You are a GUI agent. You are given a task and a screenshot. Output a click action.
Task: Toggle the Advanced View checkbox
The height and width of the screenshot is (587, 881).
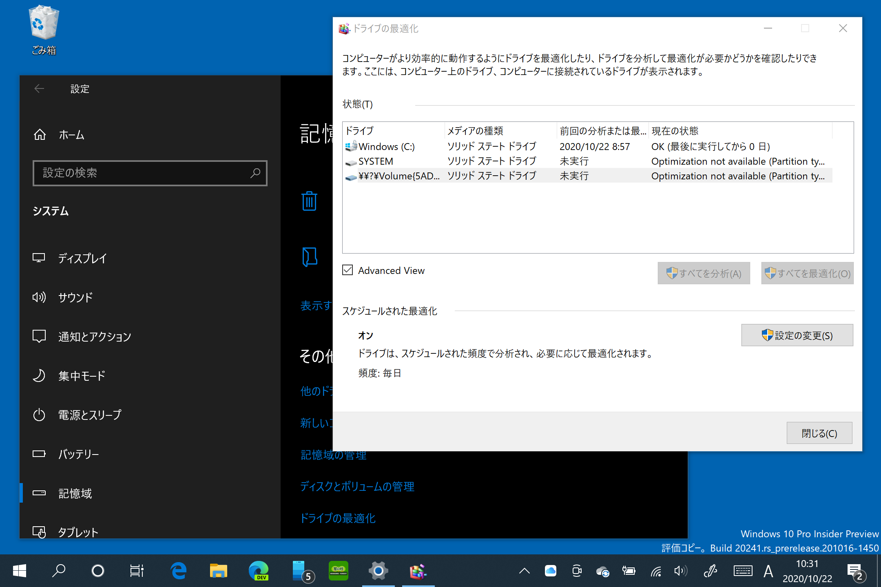point(348,270)
